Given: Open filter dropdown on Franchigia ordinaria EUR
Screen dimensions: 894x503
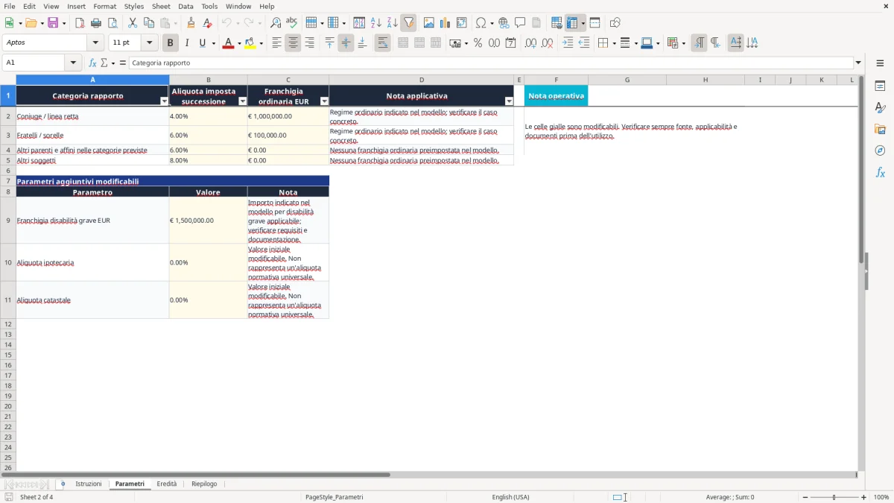Looking at the screenshot, I should coord(324,101).
